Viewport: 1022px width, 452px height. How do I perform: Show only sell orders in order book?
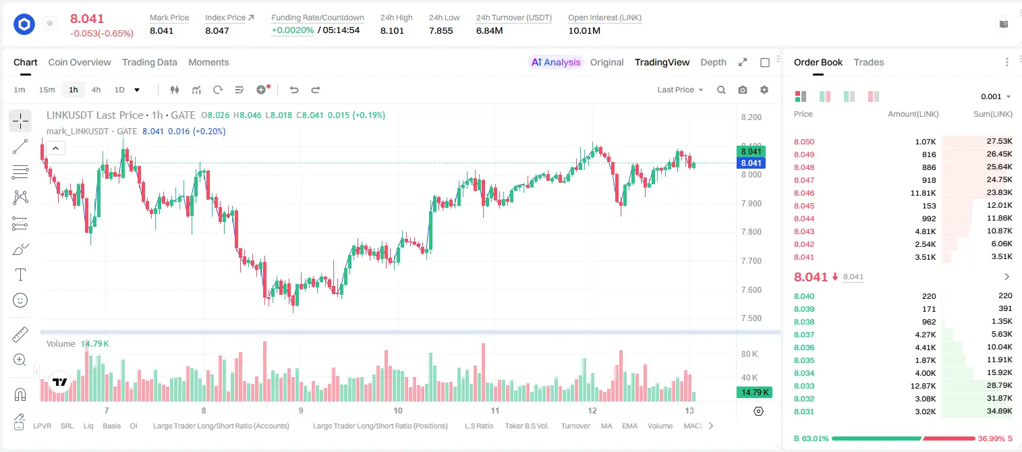pos(874,96)
